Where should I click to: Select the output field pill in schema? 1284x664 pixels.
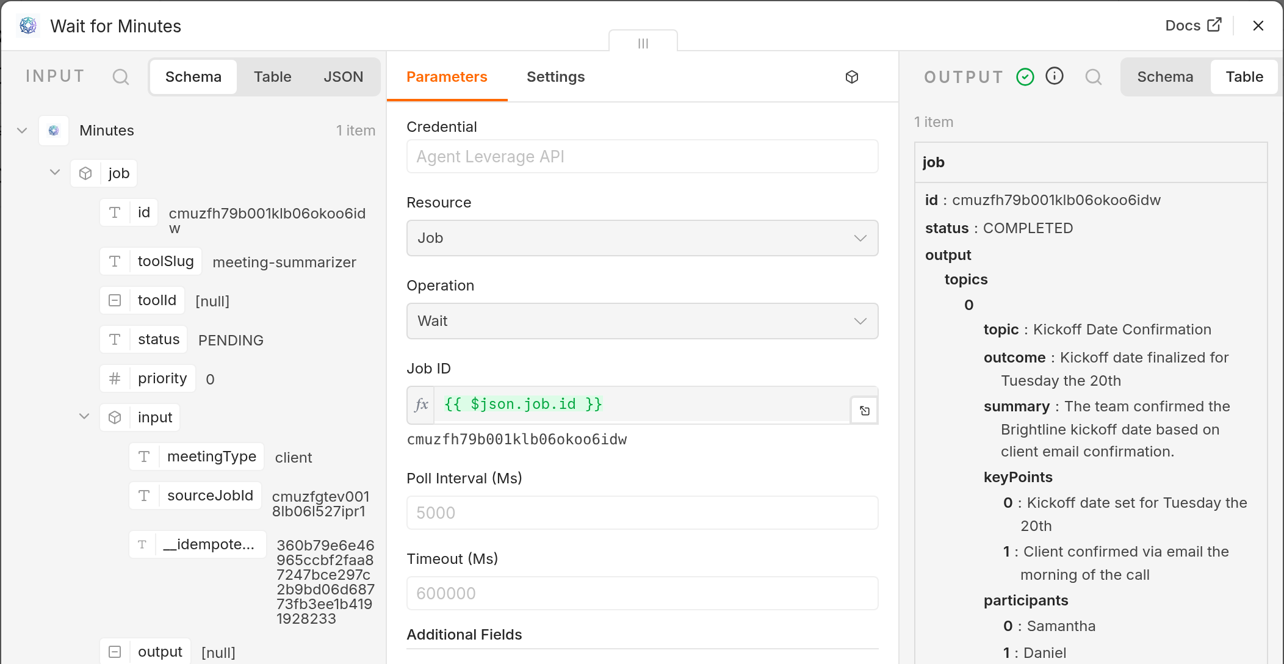click(145, 652)
